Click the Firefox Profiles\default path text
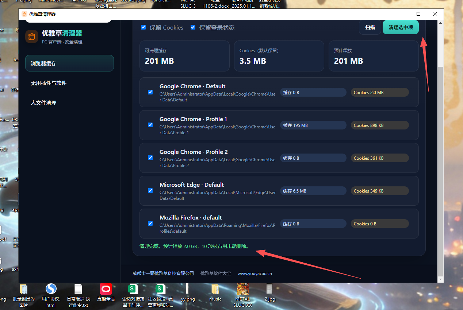The height and width of the screenshot is (310, 463). point(218,228)
